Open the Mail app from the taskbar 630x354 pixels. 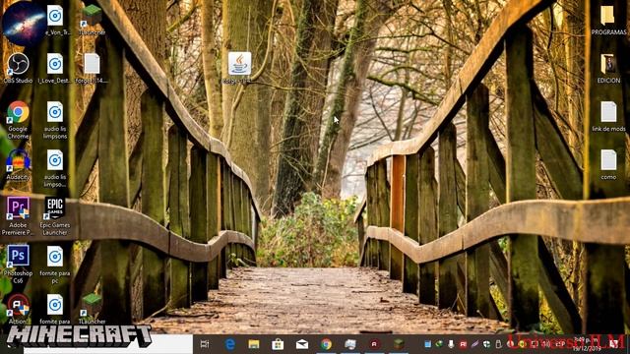tap(302, 344)
